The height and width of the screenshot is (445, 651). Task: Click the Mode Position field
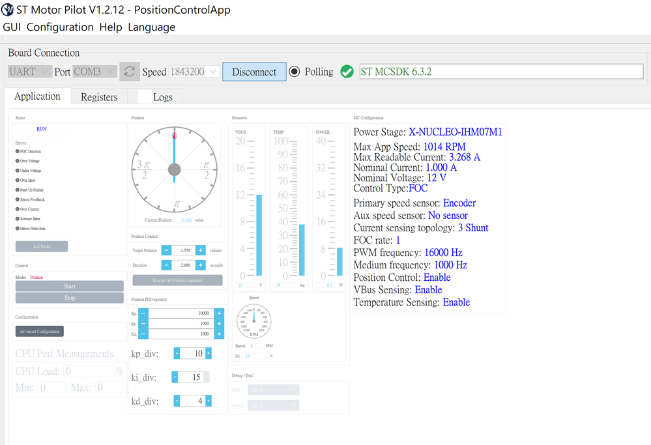coord(36,278)
